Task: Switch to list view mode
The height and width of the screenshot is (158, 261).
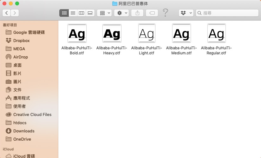Action: 73,13
